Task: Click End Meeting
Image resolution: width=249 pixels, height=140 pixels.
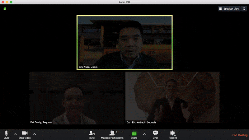Action: pyautogui.click(x=240, y=135)
